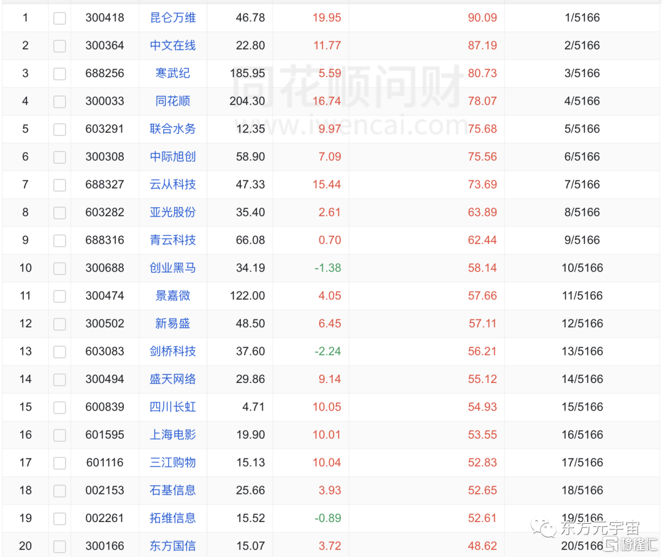Toggle the checkbox for 同花顺 row
Screen dimensions: 662x557
(59, 102)
